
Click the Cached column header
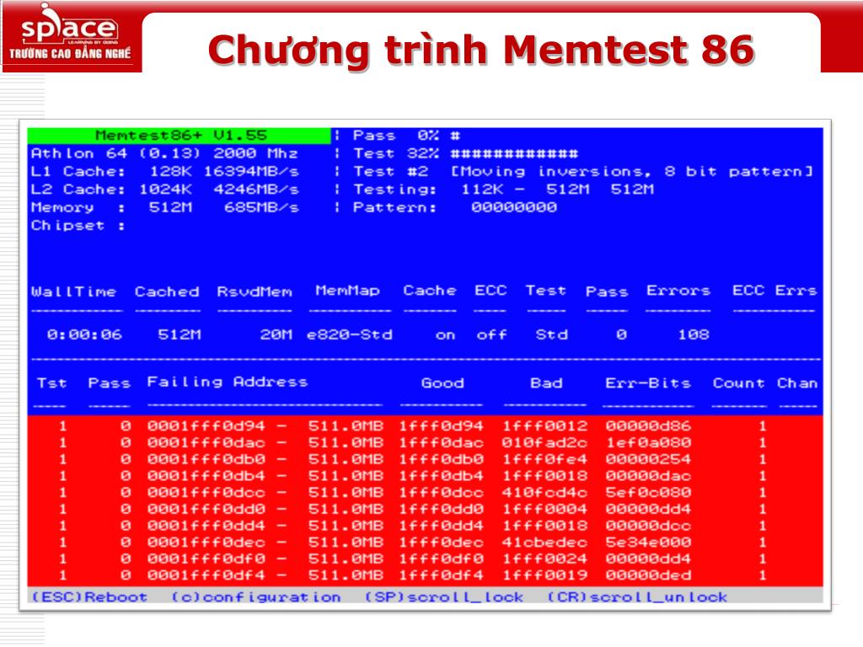(167, 291)
